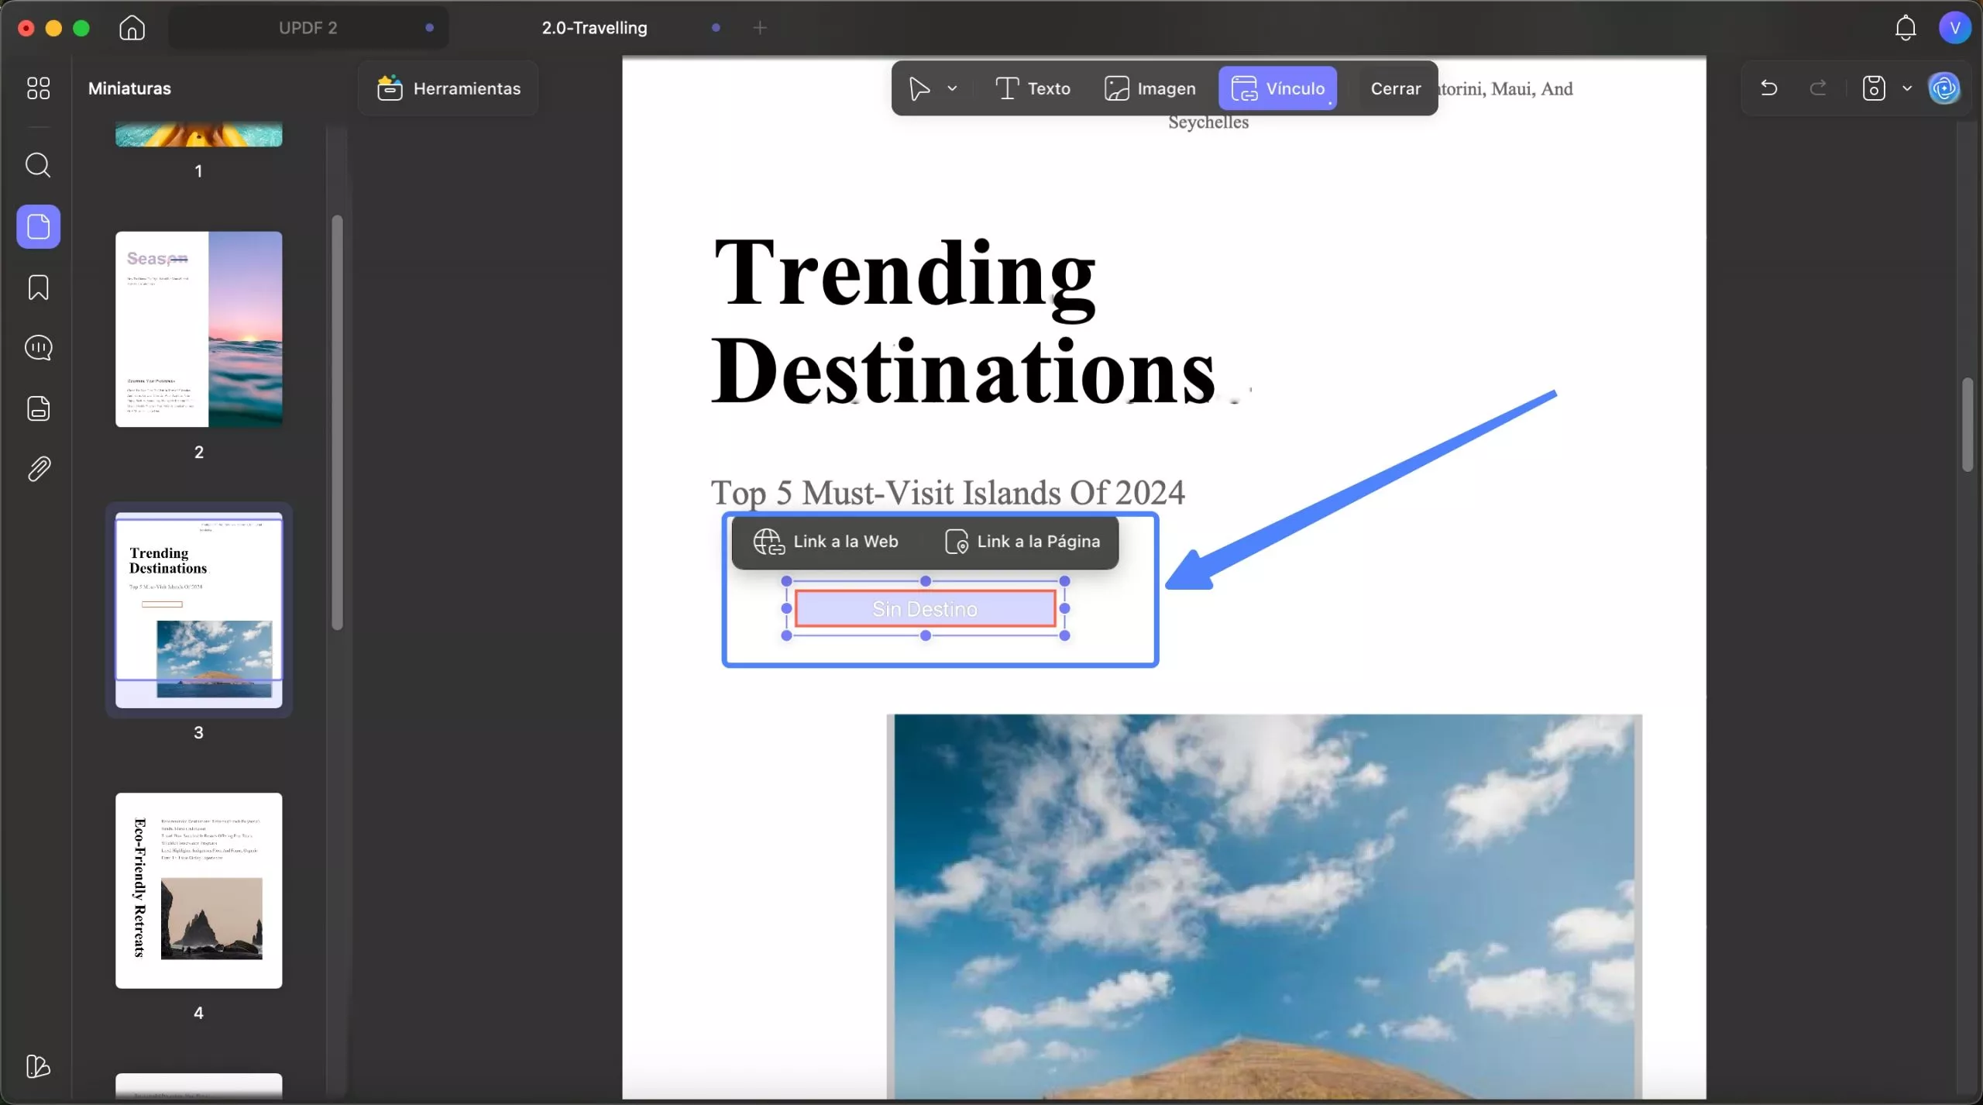Open the attachments paperclip icon
Image resolution: width=1983 pixels, height=1105 pixels.
(x=39, y=469)
